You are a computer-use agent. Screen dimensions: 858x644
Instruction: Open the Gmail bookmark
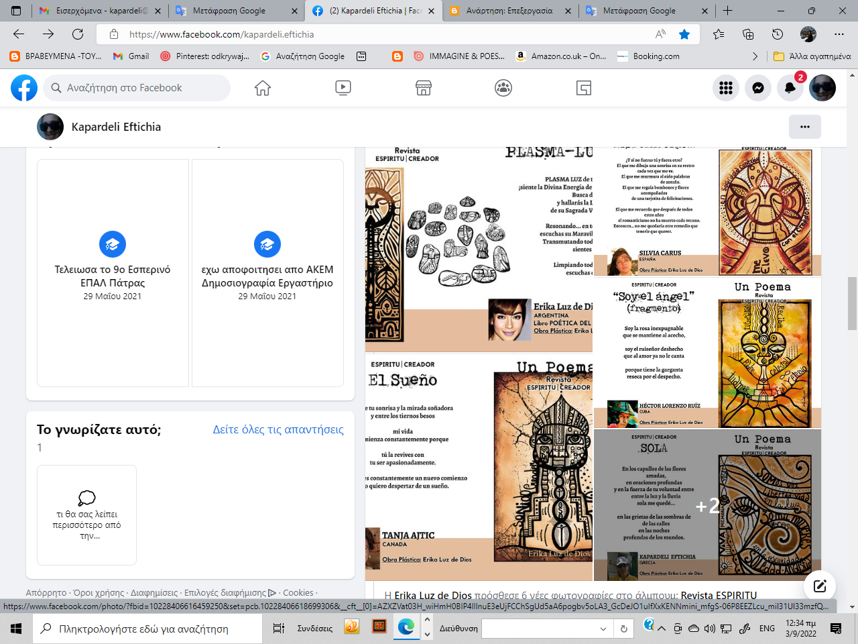point(131,56)
